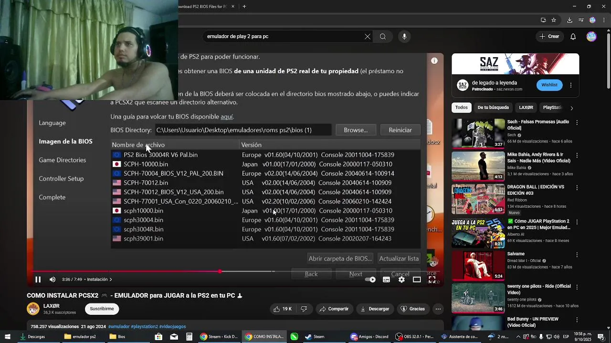The height and width of the screenshot is (343, 611).
Task: Select the De tu búsqueda chip
Action: click(x=493, y=108)
